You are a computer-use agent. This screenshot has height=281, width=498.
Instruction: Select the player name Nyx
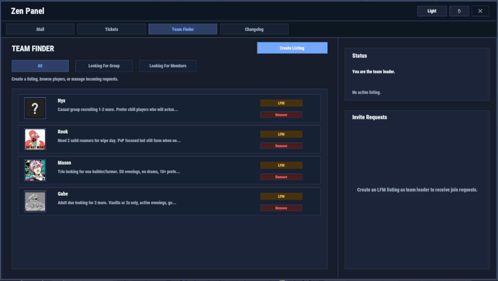(61, 101)
